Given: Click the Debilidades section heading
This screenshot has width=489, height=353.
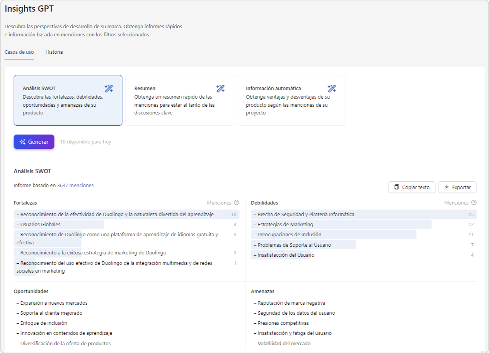Looking at the screenshot, I should tap(264, 203).
